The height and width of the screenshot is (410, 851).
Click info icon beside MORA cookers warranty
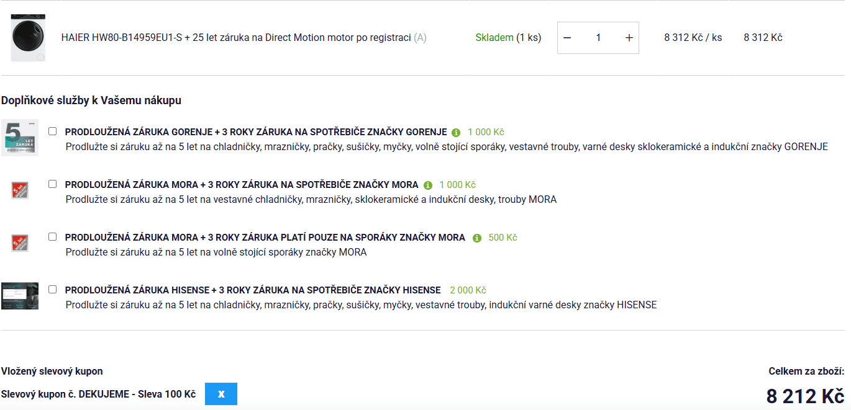(477, 238)
